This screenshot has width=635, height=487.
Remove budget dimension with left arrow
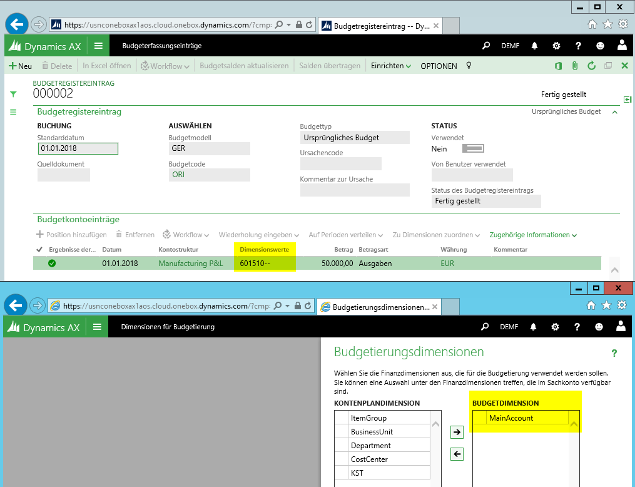coord(457,454)
